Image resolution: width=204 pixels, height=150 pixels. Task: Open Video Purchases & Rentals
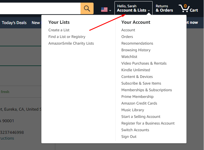144,63
